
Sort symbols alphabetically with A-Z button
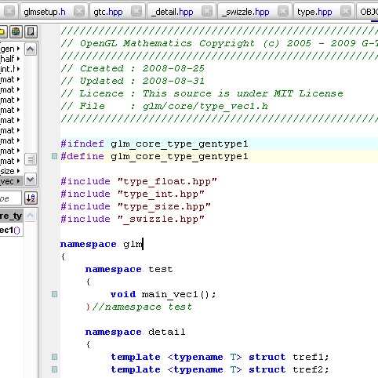(31, 198)
